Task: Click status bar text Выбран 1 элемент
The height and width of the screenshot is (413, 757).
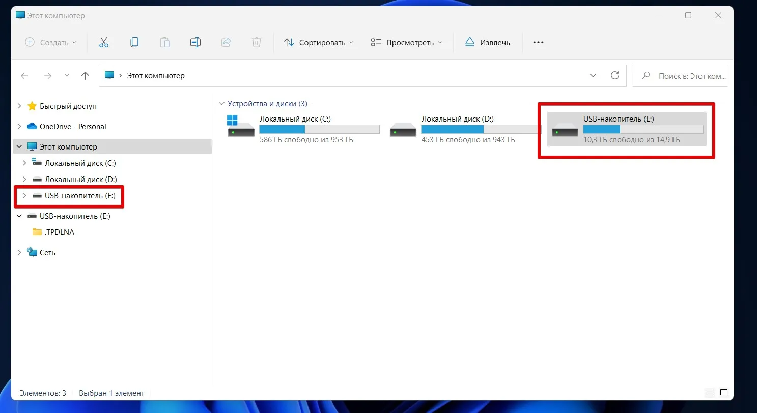Action: coord(111,393)
